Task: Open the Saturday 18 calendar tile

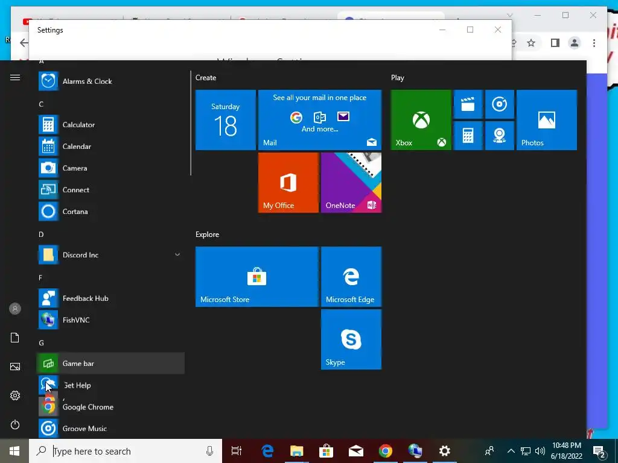Action: click(226, 120)
